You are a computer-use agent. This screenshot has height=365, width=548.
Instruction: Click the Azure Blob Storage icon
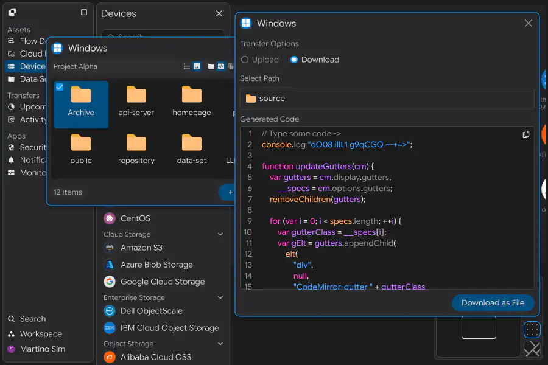[x=110, y=265]
